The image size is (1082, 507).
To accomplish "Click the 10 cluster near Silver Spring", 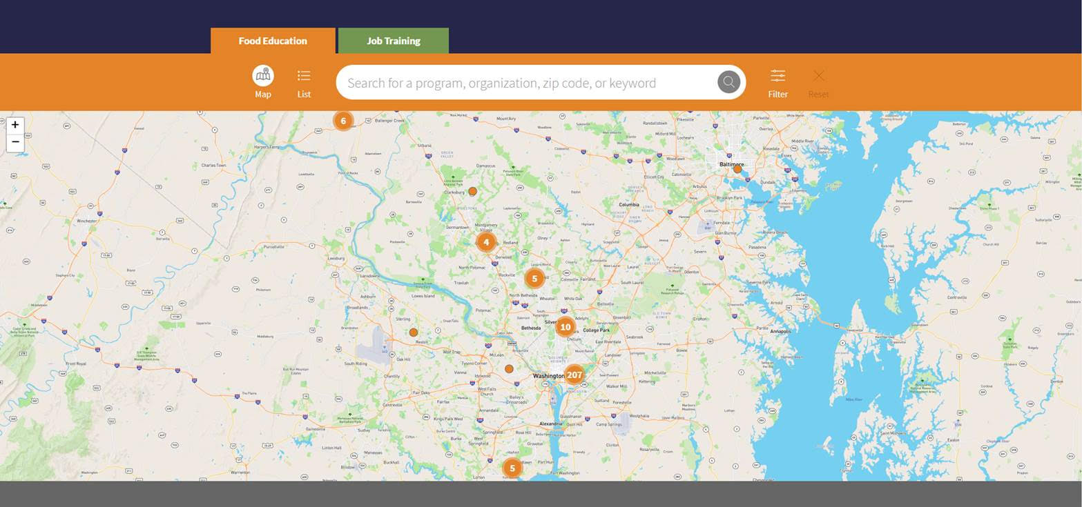I will (x=565, y=327).
